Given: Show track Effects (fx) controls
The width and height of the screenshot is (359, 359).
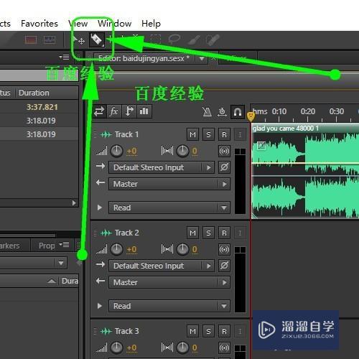Looking at the screenshot, I should pos(114,111).
